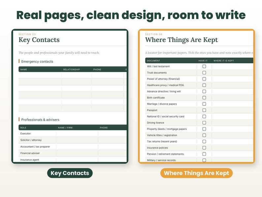Tick the Advance directive / living will checkbox
The width and height of the screenshot is (262, 197).
click(x=204, y=91)
